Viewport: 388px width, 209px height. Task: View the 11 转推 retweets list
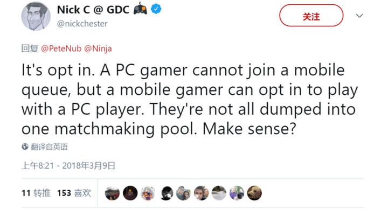point(36,193)
